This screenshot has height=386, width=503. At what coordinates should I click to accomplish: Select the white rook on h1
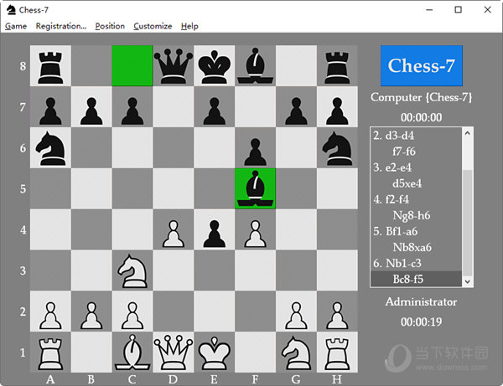[337, 352]
